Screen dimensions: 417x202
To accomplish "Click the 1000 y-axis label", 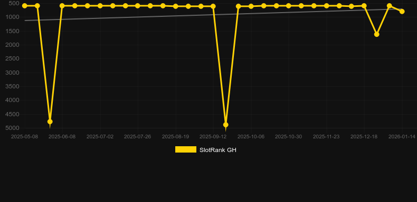I will pyautogui.click(x=13, y=17).
